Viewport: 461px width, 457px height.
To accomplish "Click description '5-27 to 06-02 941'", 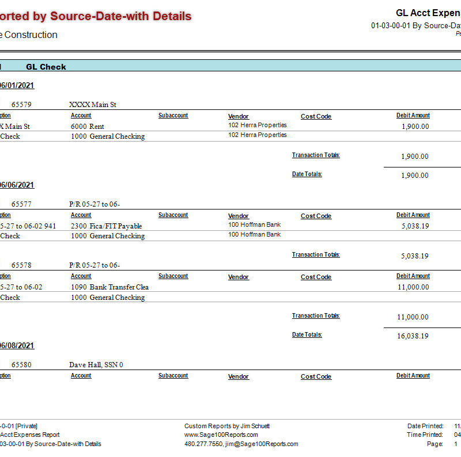I will point(28,226).
